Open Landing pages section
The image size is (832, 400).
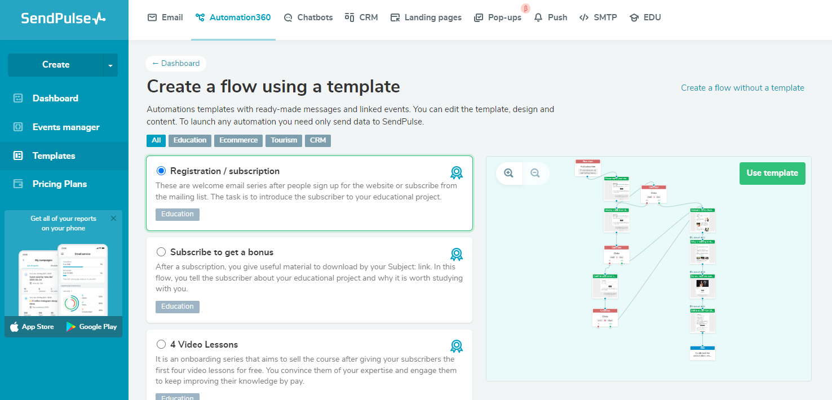coord(426,17)
